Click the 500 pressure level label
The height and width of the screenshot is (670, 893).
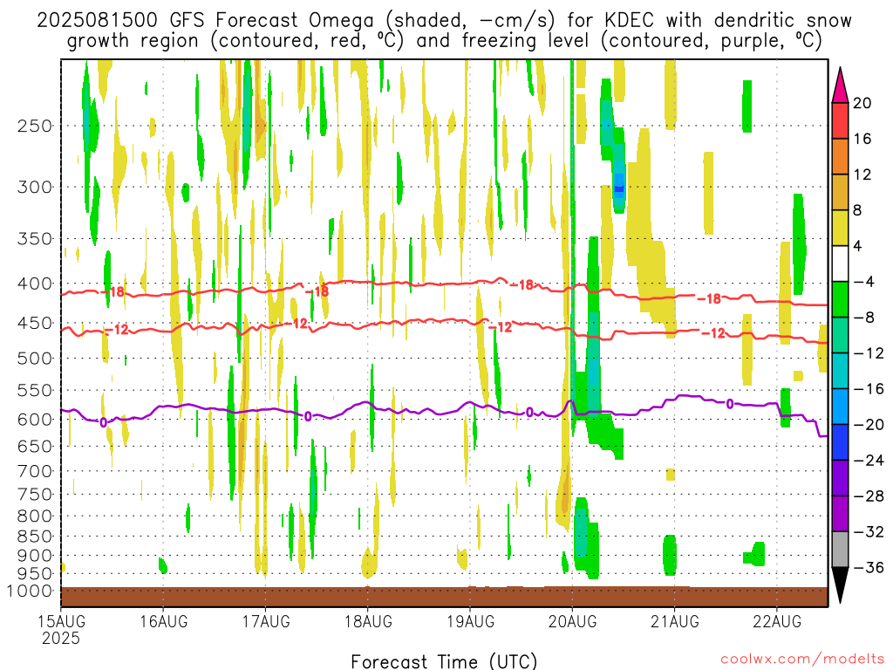(35, 359)
